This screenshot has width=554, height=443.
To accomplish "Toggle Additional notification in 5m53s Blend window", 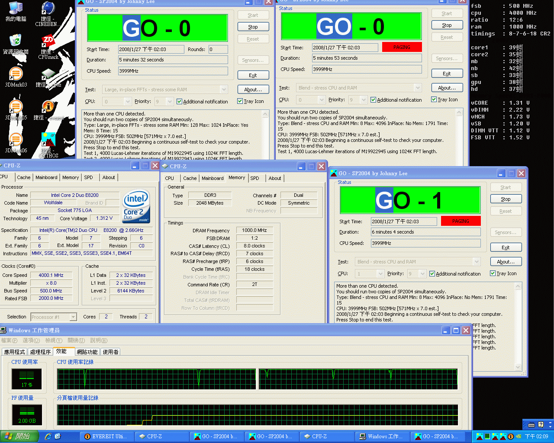I will [x=374, y=100].
